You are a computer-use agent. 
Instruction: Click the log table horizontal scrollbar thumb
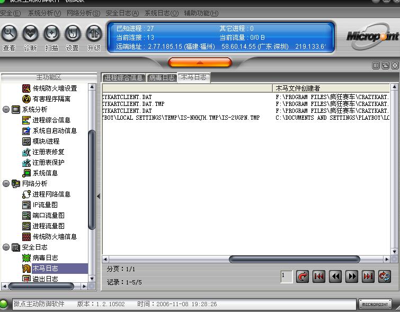tap(295, 260)
